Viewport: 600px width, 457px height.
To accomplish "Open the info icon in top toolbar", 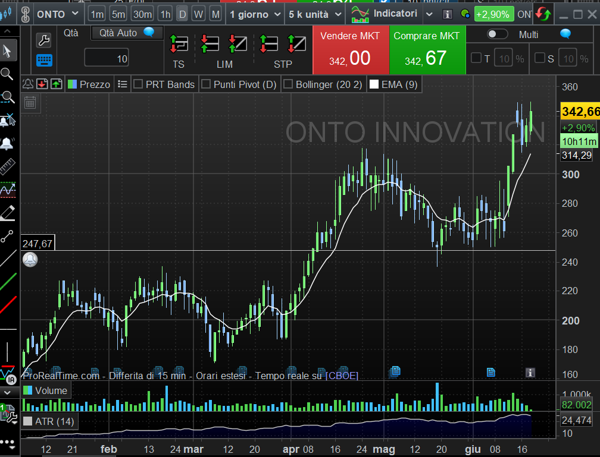I will (447, 14).
